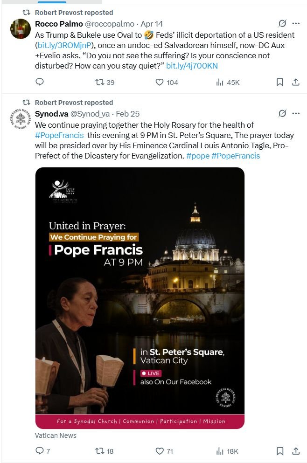Repost the Synod.va tweet
The width and height of the screenshot is (307, 463).
(105, 451)
